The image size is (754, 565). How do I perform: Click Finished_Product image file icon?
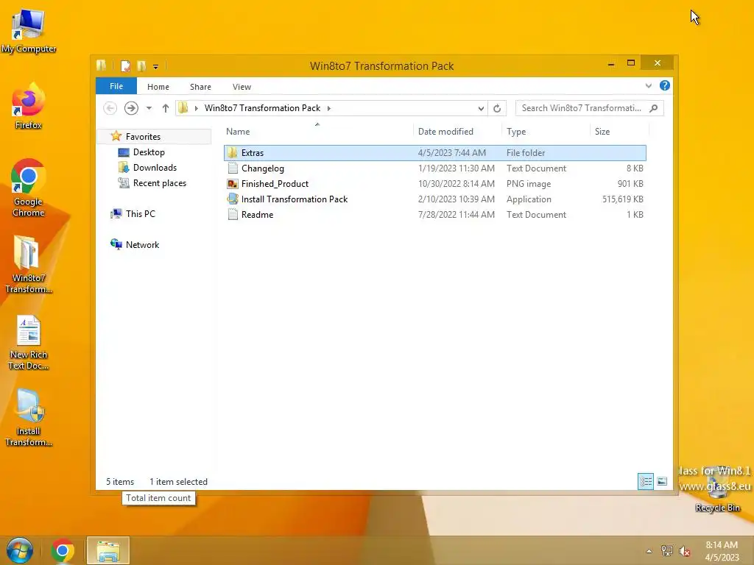(x=233, y=183)
